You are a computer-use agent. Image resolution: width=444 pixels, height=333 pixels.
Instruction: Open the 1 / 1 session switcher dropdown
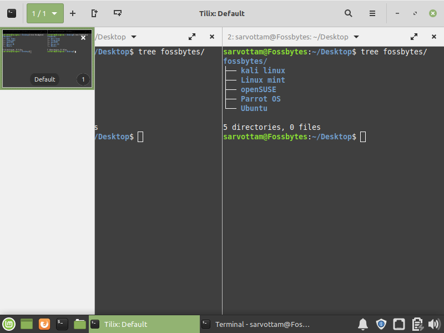tap(45, 13)
